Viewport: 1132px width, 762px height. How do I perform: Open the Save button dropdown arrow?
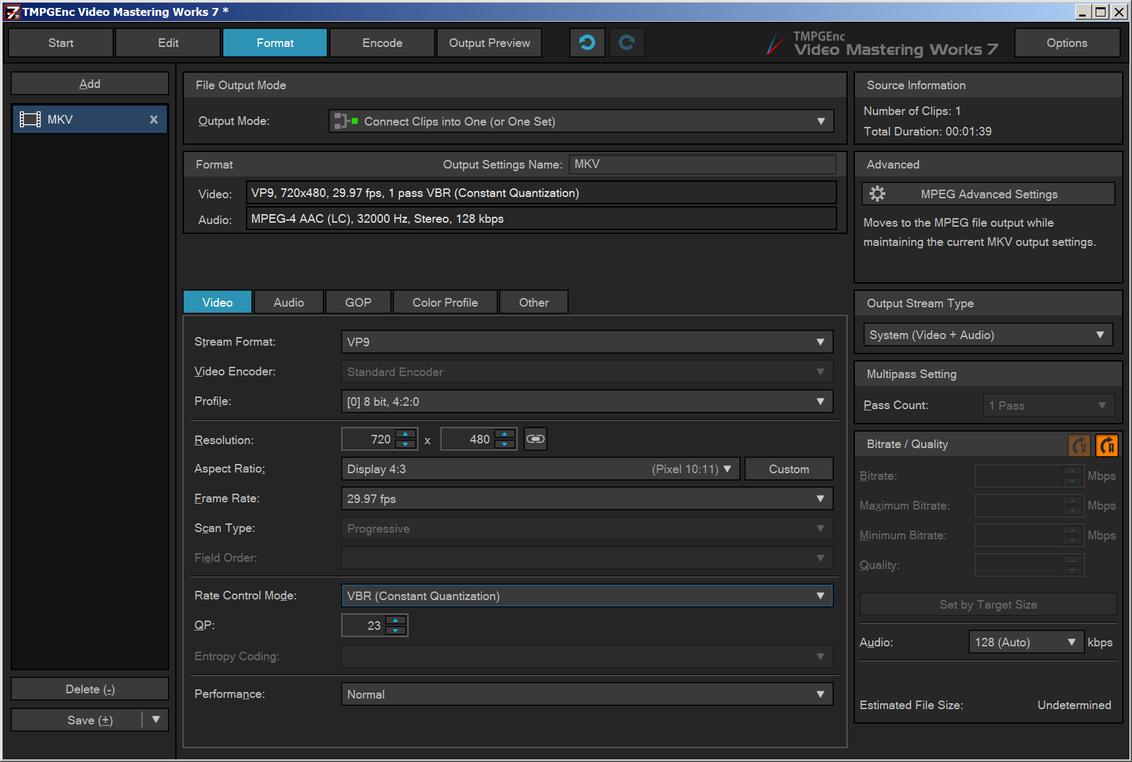coord(156,720)
